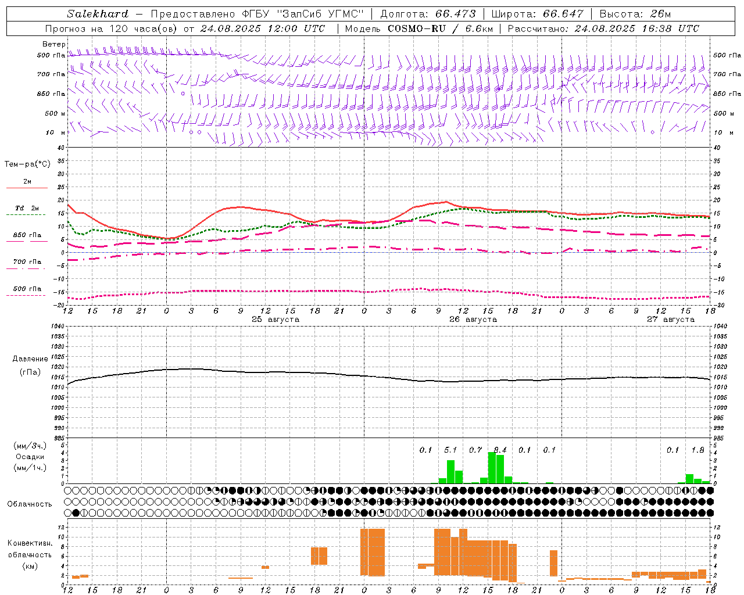744x595 pixels.
Task: Click the Долгота: 66.473 value
Action: tap(428, 14)
